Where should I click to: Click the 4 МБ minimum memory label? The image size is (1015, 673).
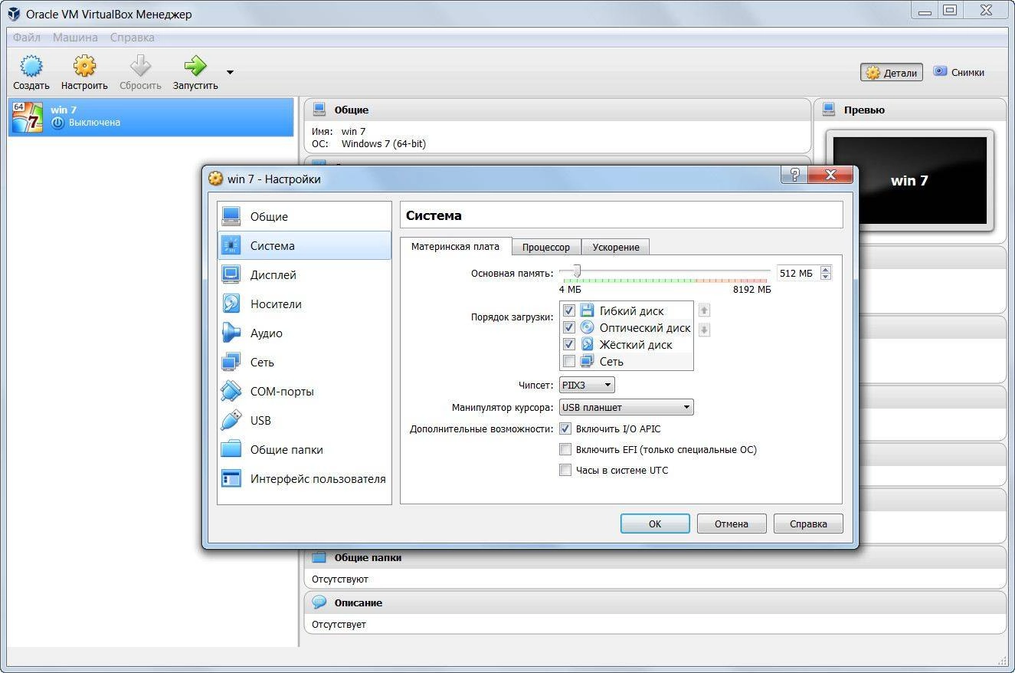click(570, 290)
